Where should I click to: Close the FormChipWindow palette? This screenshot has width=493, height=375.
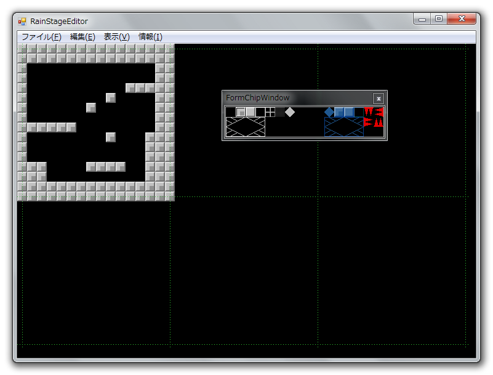pos(379,99)
